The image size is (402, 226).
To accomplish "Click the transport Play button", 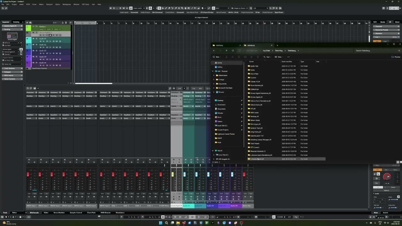I will pos(199,217).
